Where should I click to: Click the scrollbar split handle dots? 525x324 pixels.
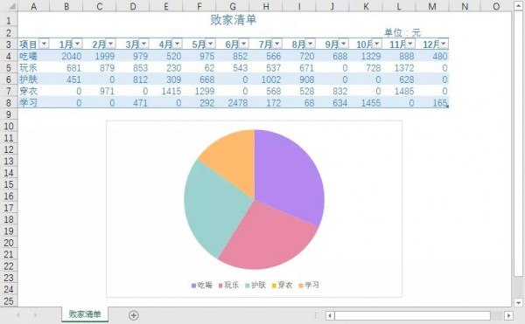315,315
